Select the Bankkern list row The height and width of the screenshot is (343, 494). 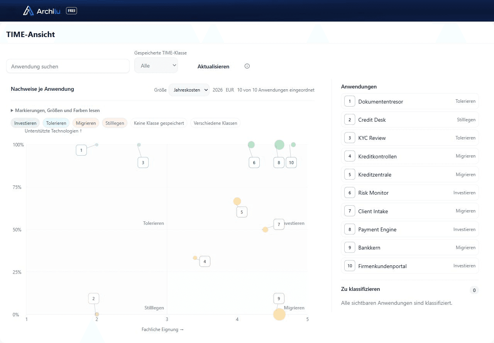click(410, 248)
